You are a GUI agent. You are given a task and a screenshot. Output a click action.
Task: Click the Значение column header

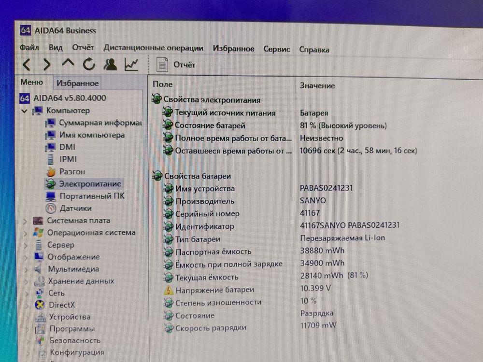pos(318,85)
